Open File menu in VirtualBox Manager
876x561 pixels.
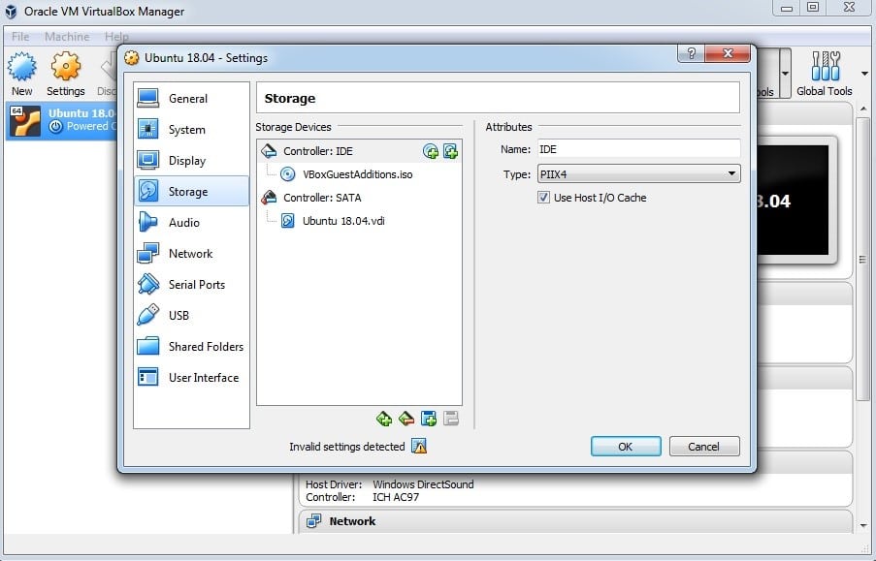pos(20,36)
